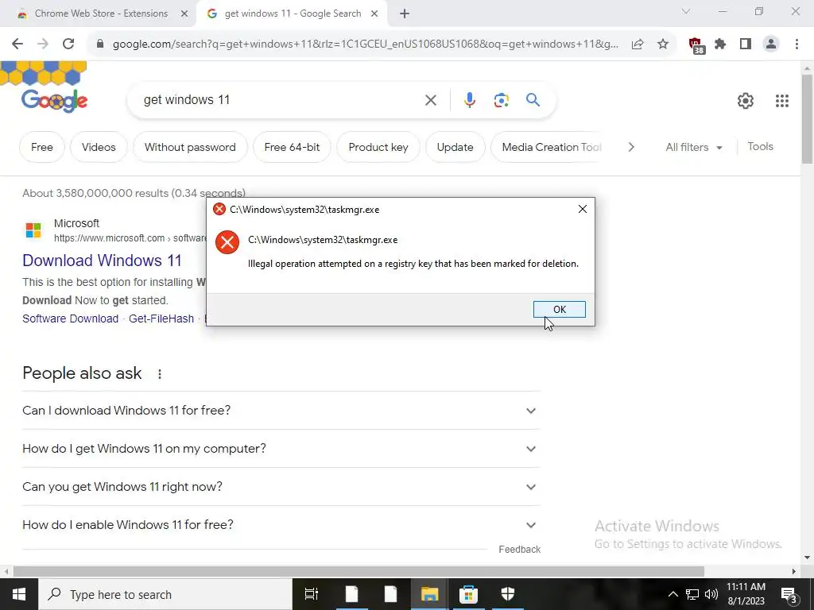Screen dimensions: 814x610
Task: Click the address bar URL
Action: coord(366,44)
